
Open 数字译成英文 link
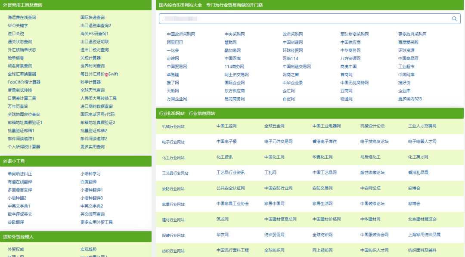(20, 214)
